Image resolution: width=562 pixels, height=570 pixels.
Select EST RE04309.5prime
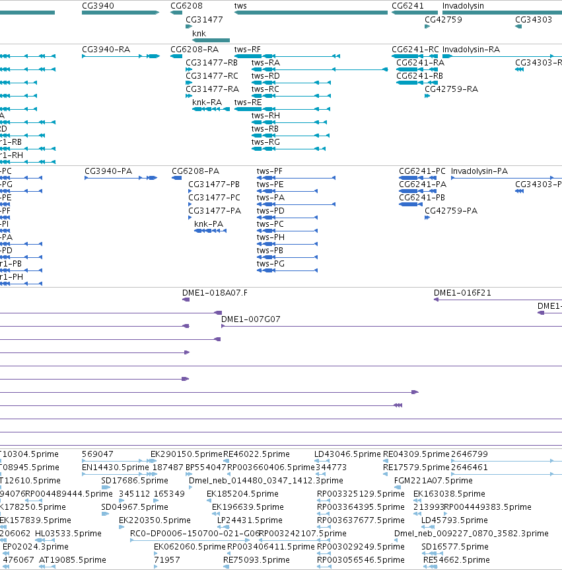[416, 454]
